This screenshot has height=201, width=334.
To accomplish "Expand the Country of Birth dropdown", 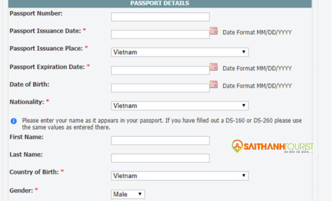I will click(x=180, y=176).
